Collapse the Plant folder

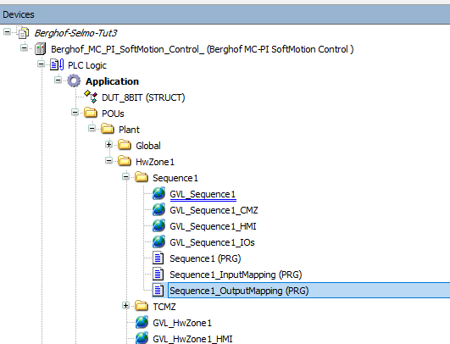[92, 129]
